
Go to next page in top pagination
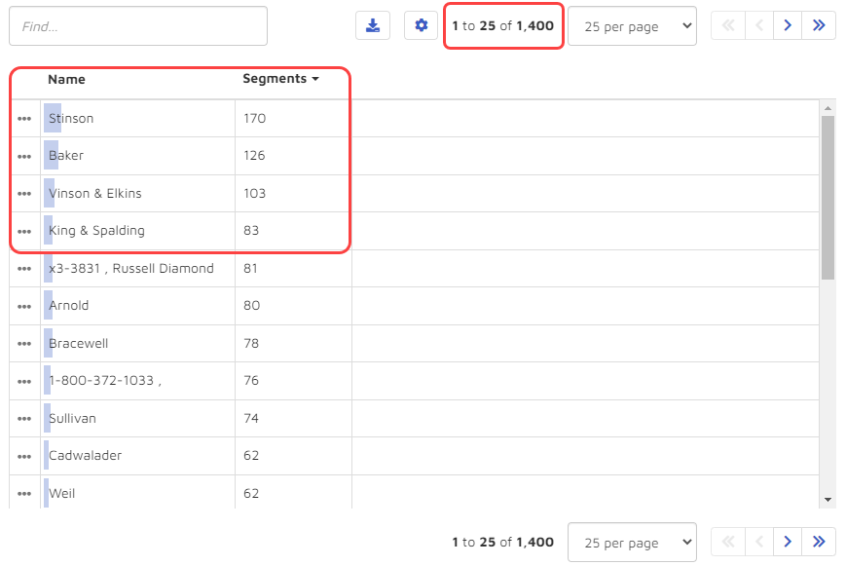[788, 25]
